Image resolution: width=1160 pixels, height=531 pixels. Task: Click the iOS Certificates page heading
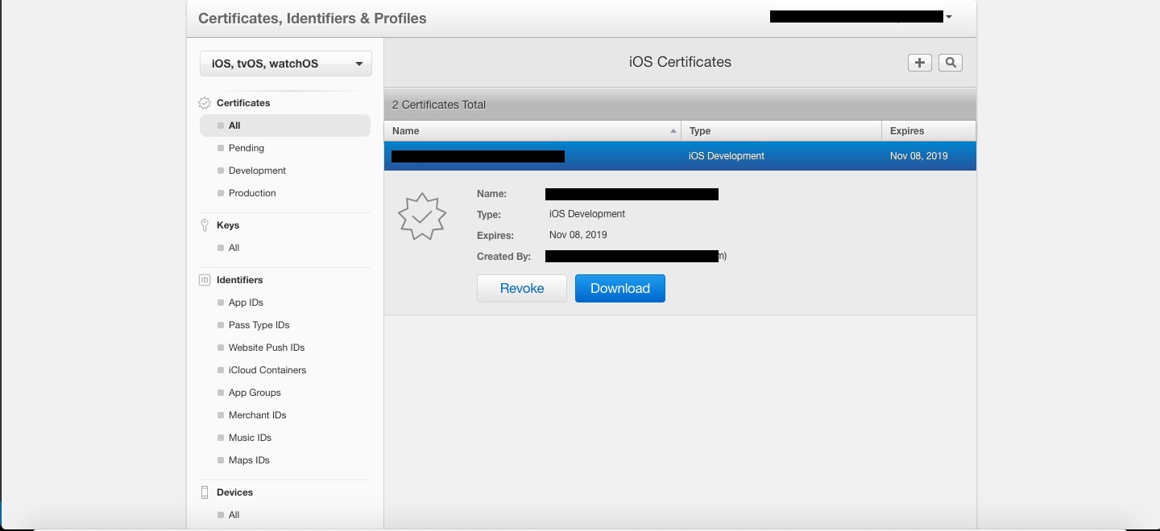click(x=680, y=62)
